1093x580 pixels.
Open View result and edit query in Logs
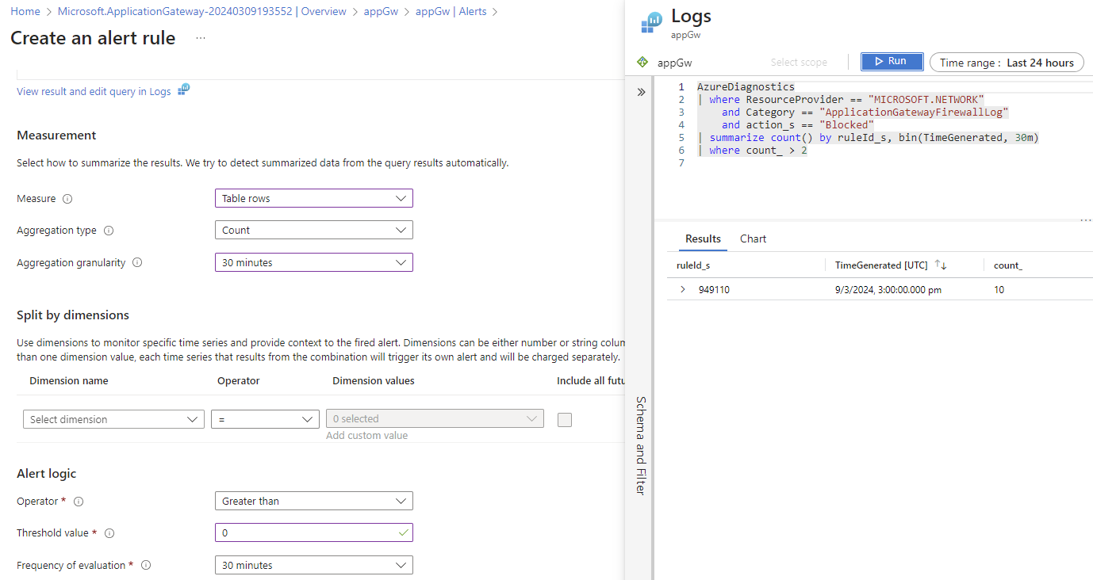[x=94, y=91]
